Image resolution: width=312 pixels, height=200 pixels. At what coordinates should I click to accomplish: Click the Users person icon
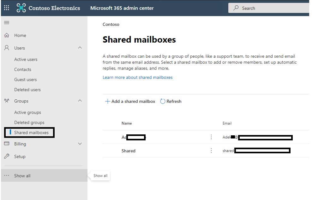click(x=7, y=48)
